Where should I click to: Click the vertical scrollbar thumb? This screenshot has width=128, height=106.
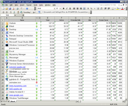[126, 30]
